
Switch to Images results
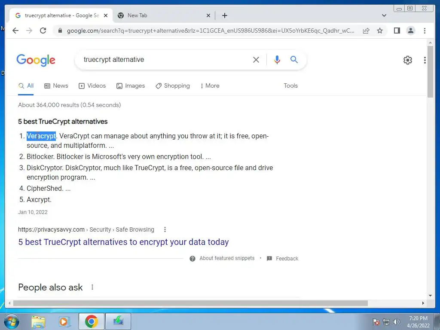(131, 86)
